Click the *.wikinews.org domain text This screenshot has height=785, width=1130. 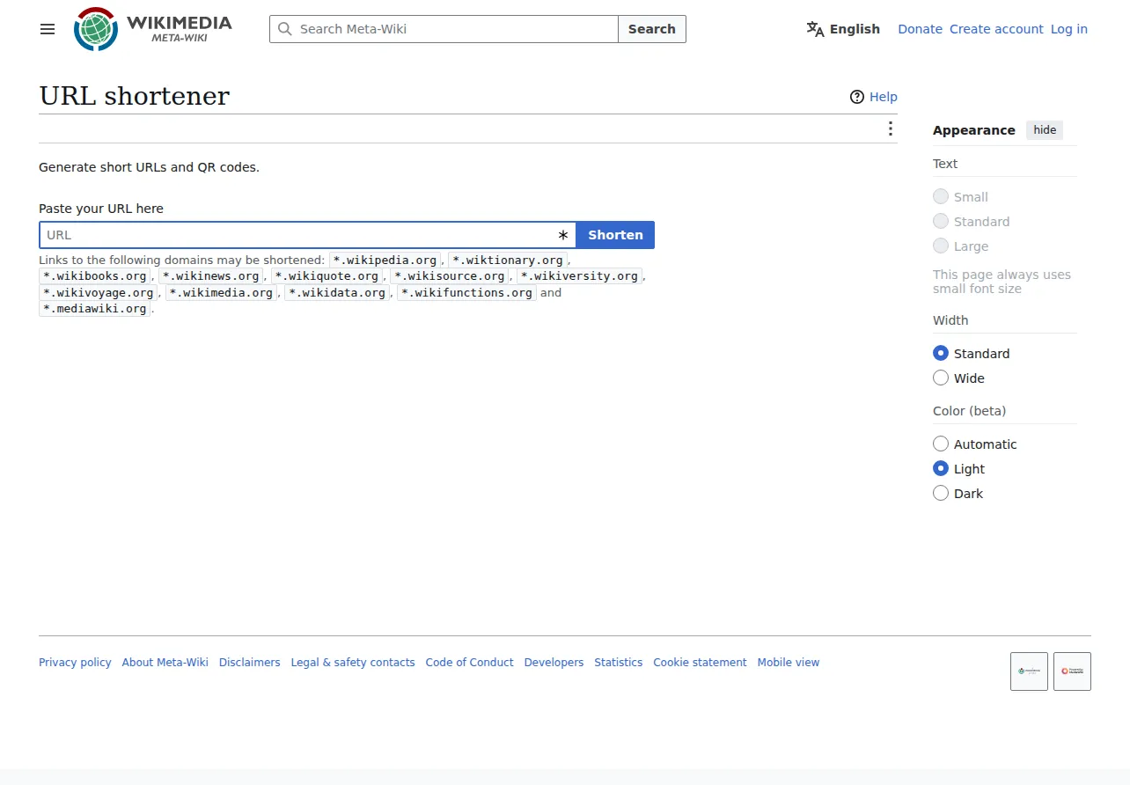[x=211, y=276]
